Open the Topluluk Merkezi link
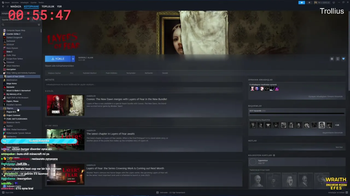 click(x=90, y=73)
